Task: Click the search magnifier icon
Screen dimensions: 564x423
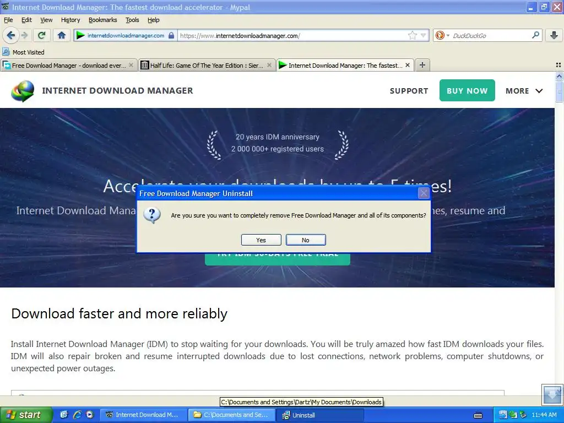Action: tap(535, 35)
